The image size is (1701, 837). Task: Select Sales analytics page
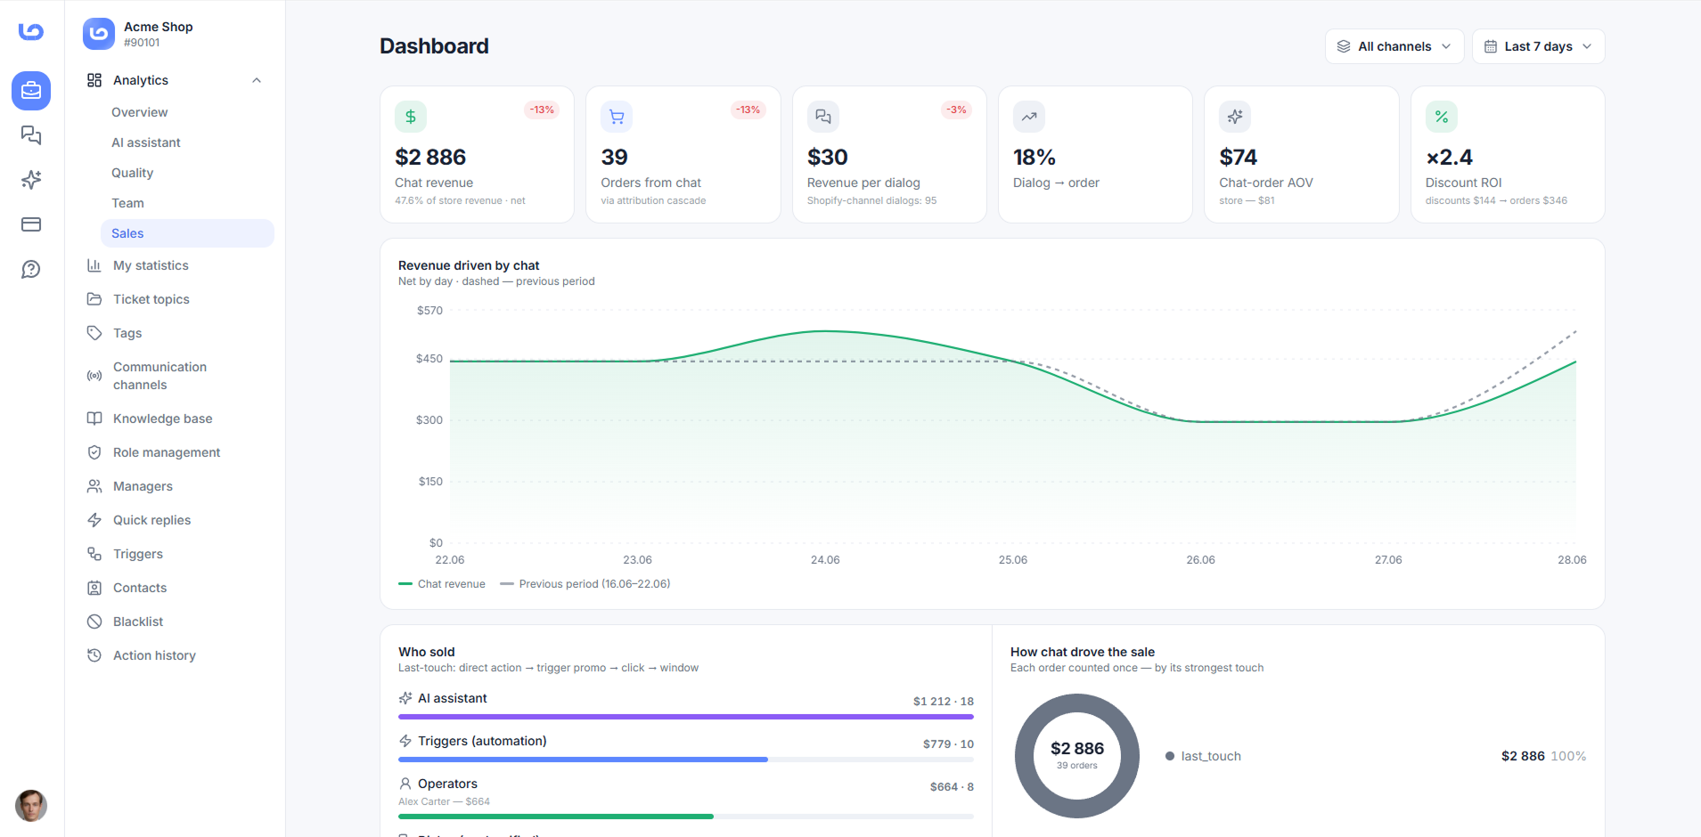[x=187, y=233]
